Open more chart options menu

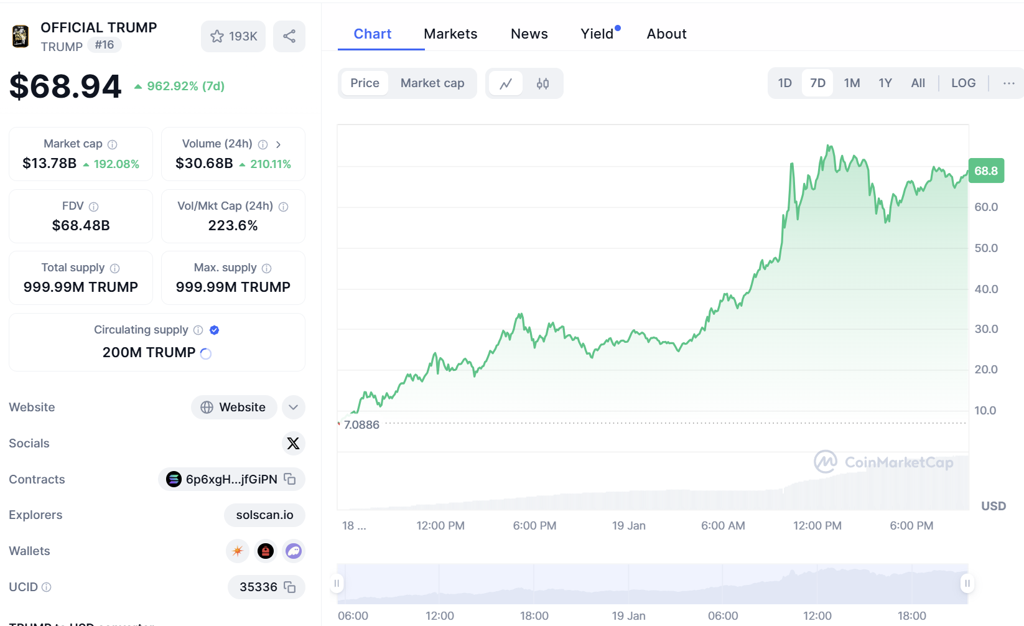tap(1009, 83)
